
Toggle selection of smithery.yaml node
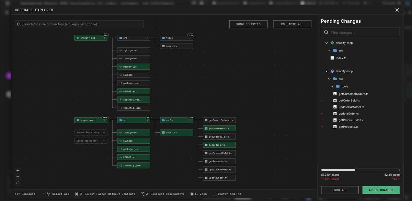pyautogui.click(x=134, y=99)
